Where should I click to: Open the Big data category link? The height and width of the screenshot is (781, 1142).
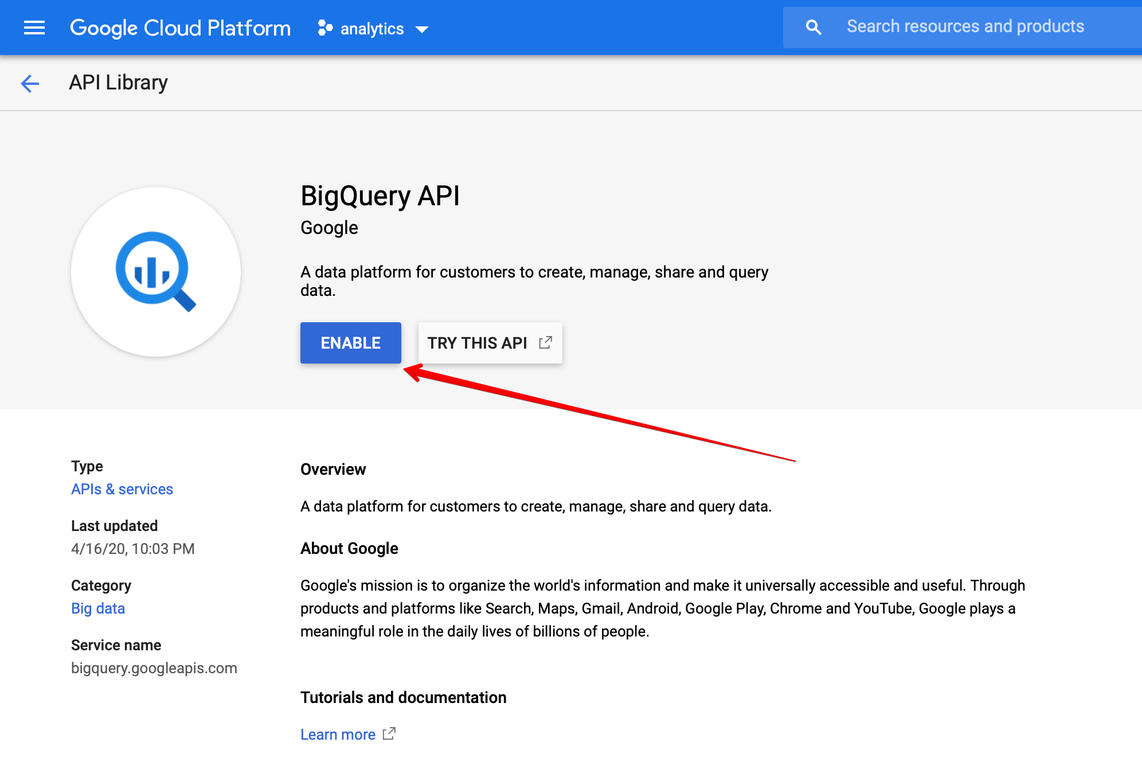click(98, 608)
